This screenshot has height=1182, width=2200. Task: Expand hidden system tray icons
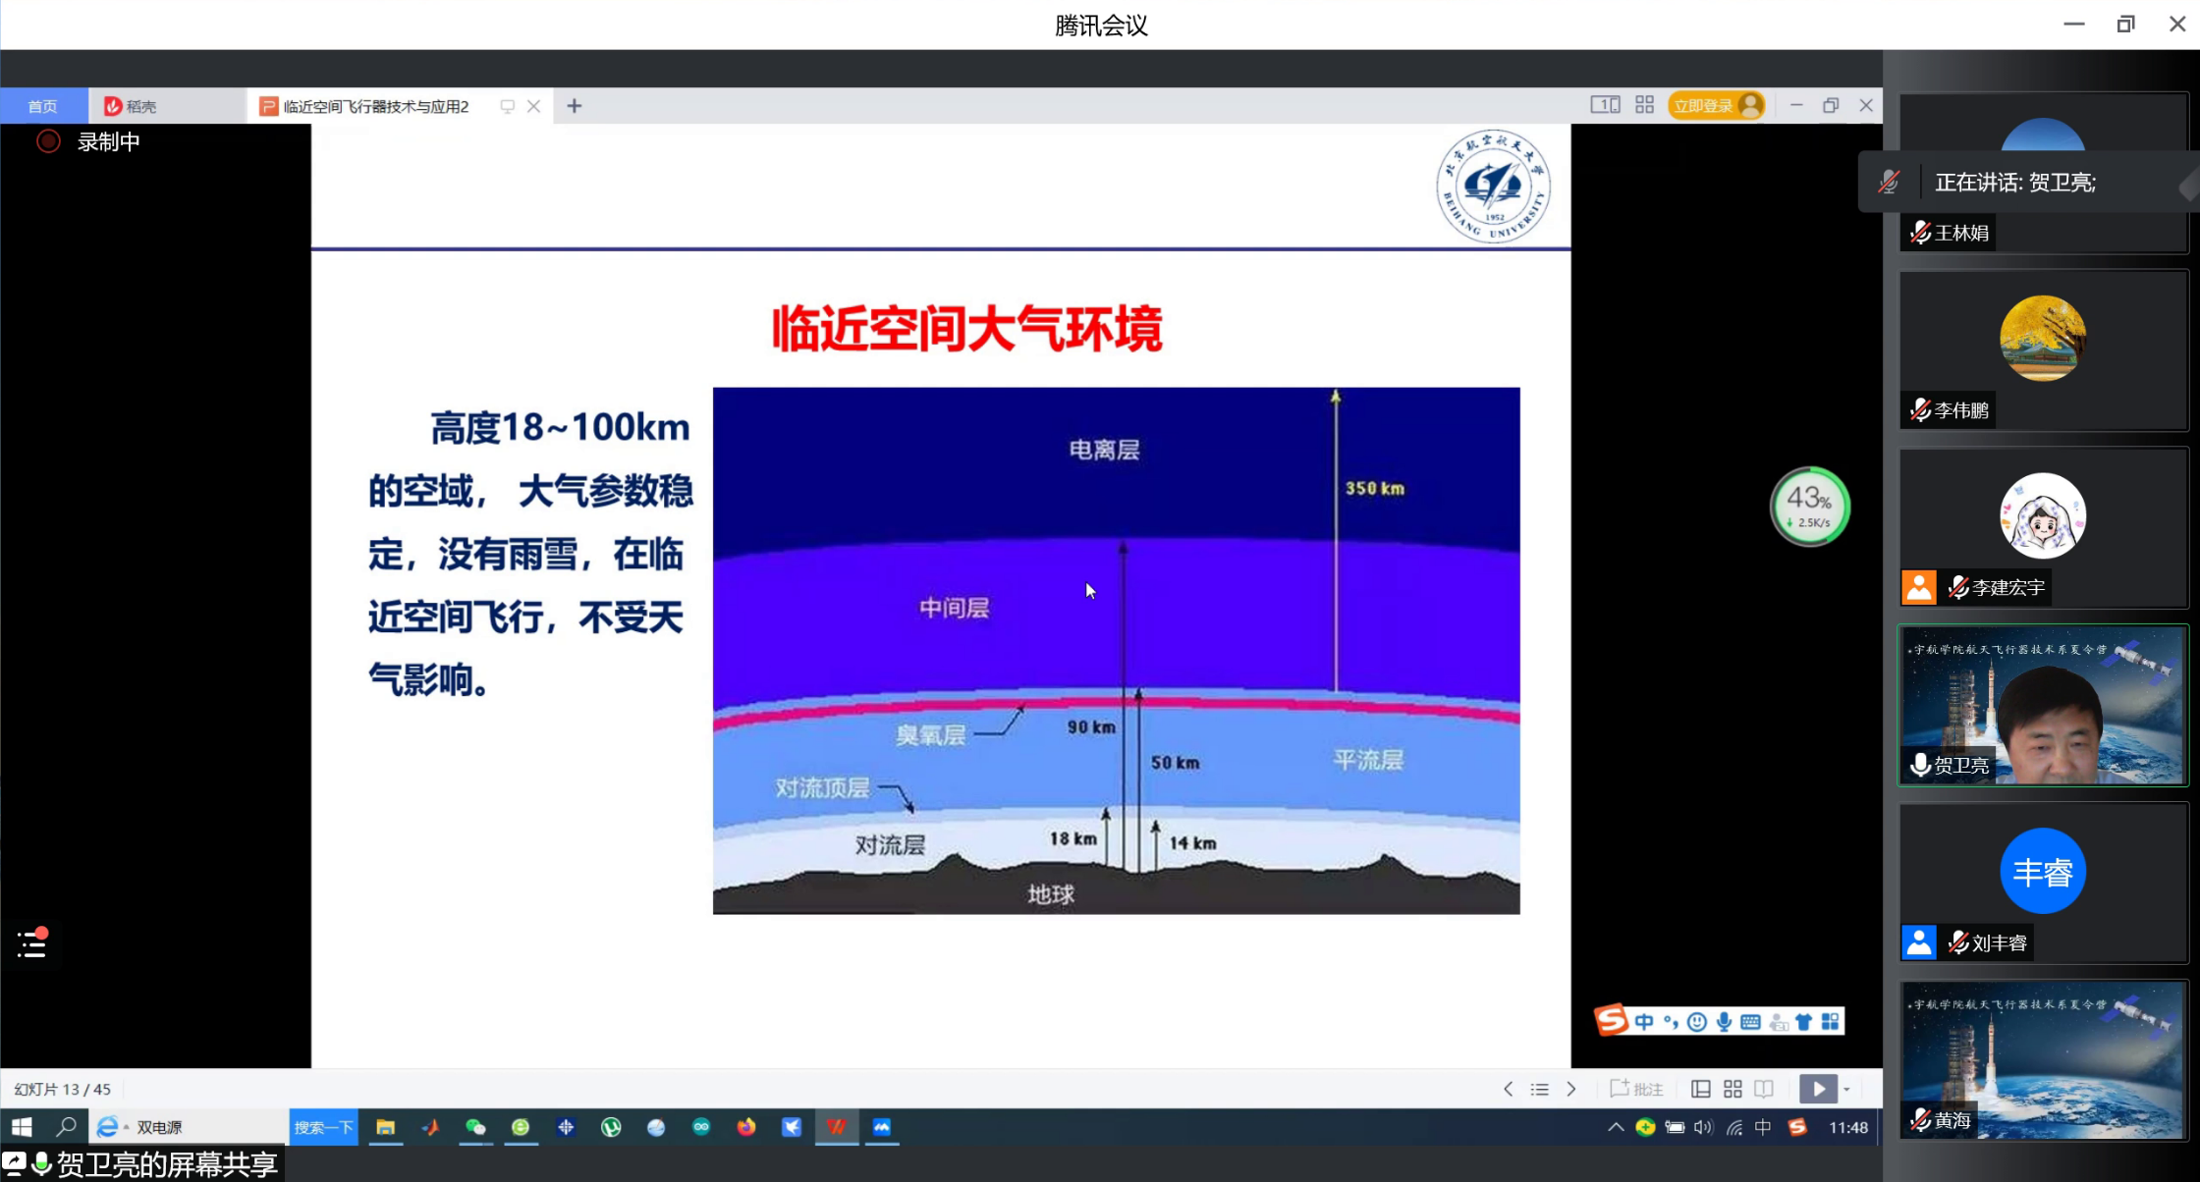1615,1127
